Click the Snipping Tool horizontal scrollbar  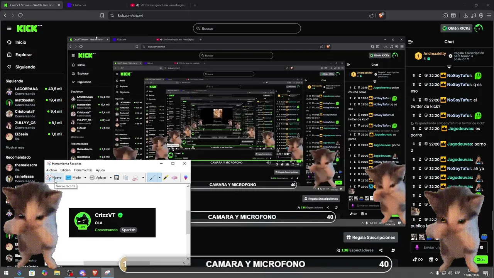[x=117, y=263]
